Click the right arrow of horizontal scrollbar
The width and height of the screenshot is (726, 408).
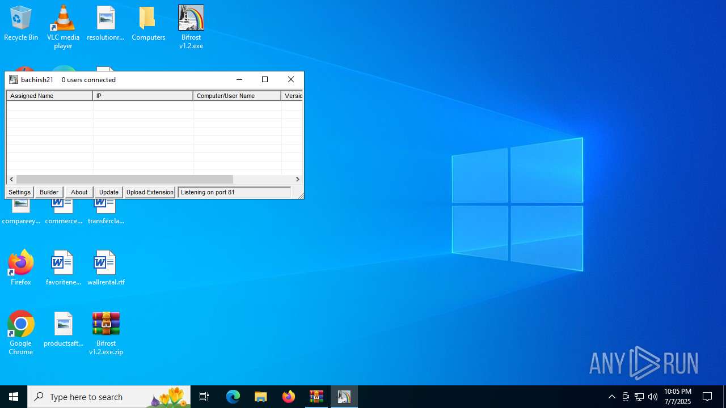(297, 179)
